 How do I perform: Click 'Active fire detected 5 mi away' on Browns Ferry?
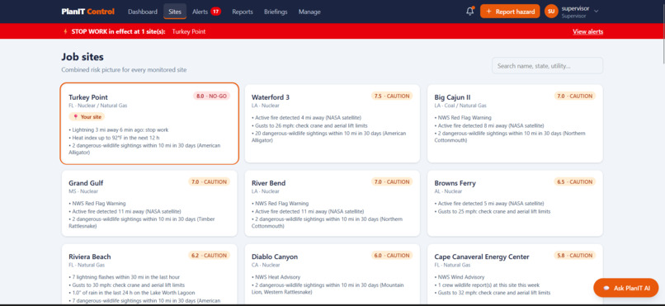pyautogui.click(x=489, y=204)
